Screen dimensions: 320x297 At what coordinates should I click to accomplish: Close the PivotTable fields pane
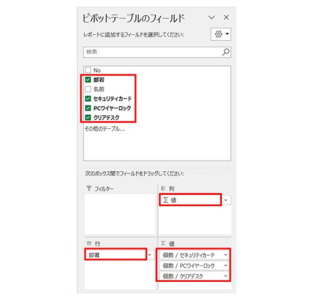tap(226, 17)
